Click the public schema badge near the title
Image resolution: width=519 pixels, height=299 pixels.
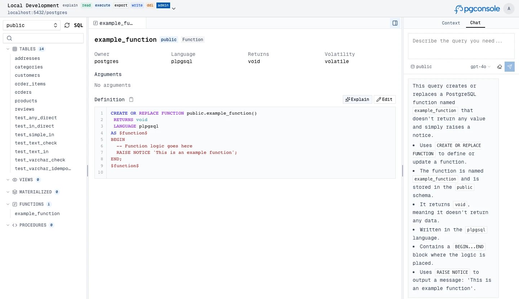(x=169, y=40)
